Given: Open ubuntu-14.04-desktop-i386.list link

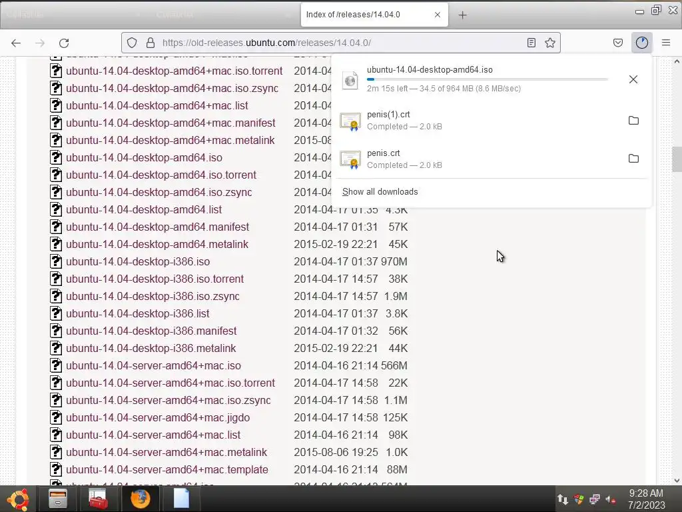Looking at the screenshot, I should tap(138, 313).
